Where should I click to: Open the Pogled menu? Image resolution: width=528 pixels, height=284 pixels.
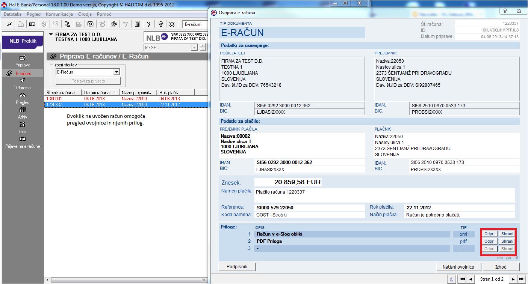(33, 14)
